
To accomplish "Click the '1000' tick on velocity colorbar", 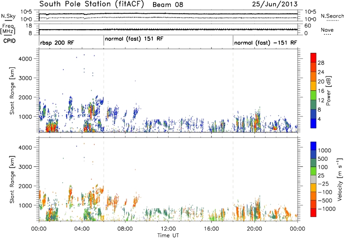I will pos(325,150).
